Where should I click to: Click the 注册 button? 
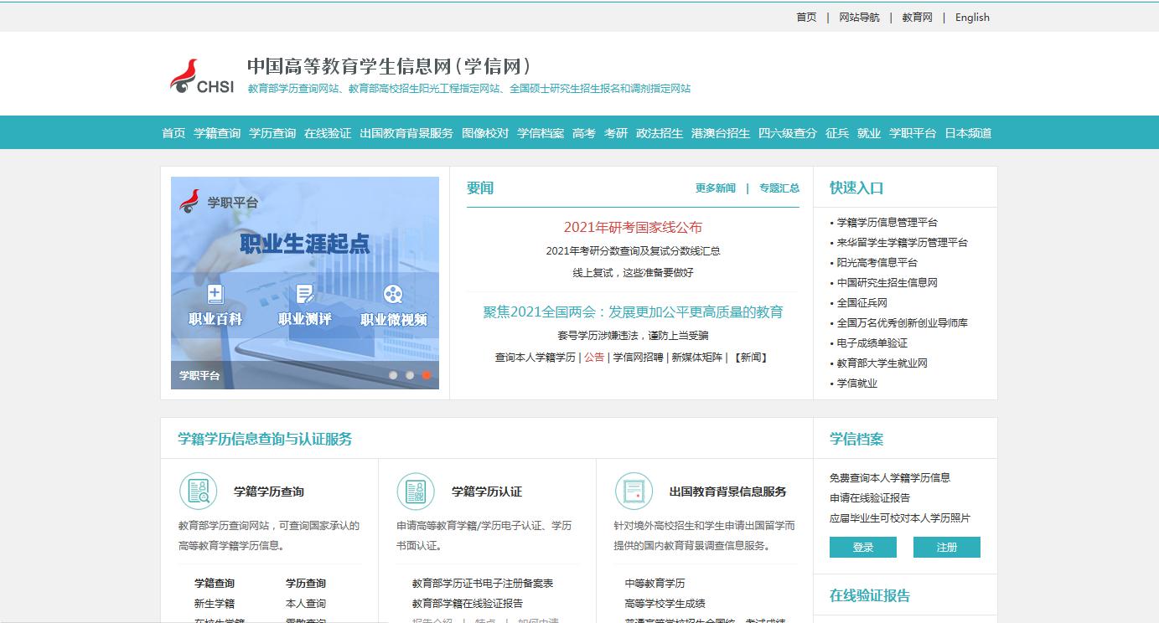click(947, 547)
